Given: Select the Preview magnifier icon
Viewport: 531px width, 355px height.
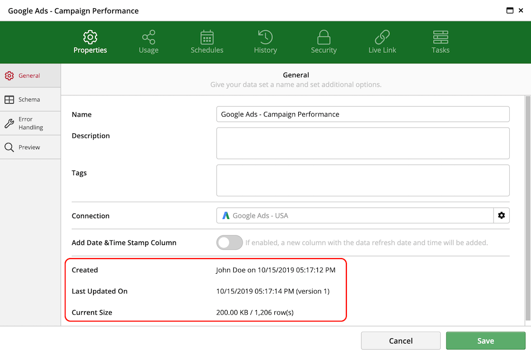Looking at the screenshot, I should tap(9, 147).
